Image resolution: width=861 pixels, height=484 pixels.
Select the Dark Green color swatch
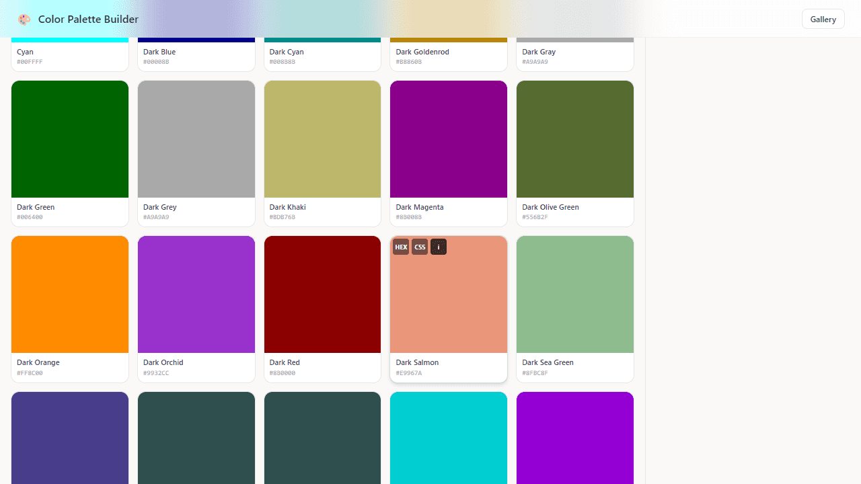point(70,139)
